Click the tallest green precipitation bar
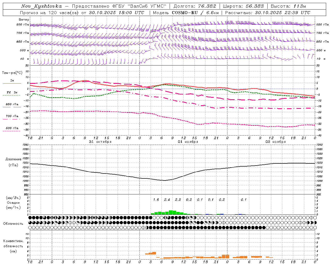 pos(171,212)
